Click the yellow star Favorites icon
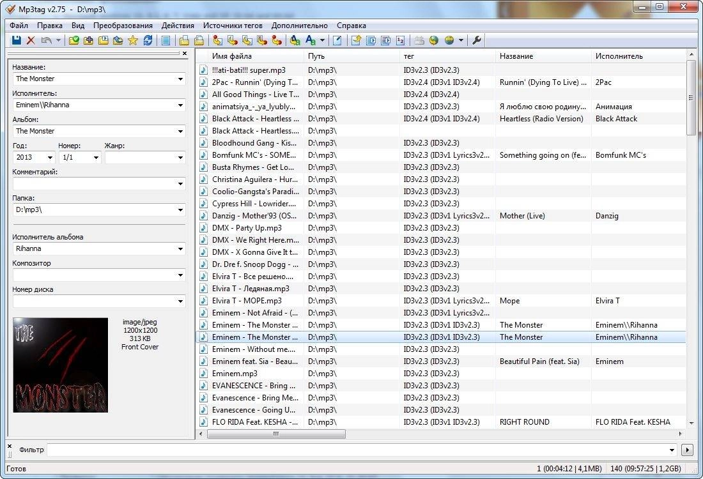703x479 pixels. 133,40
